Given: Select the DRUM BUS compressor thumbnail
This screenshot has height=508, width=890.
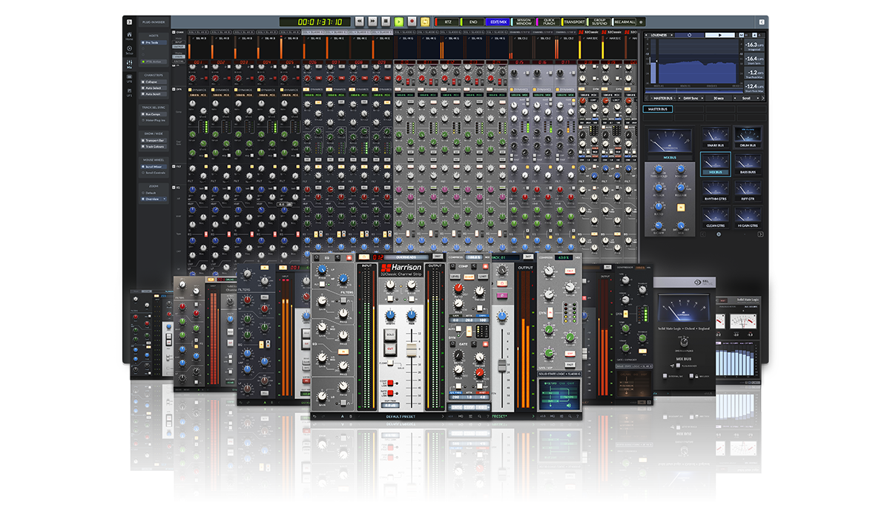Looking at the screenshot, I should [x=749, y=136].
